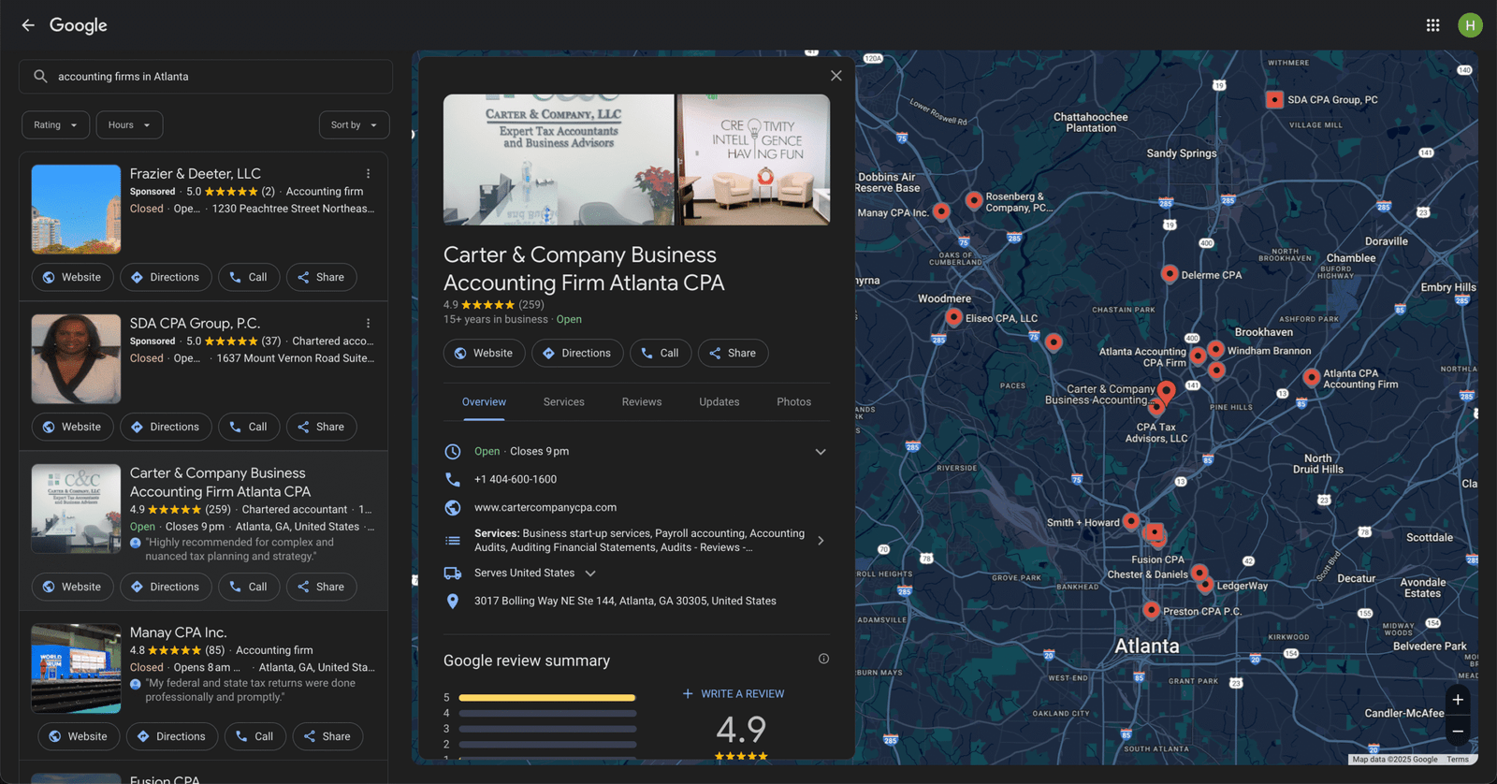Click Website button in details panel
Image resolution: width=1497 pixels, height=784 pixels.
pyautogui.click(x=483, y=353)
